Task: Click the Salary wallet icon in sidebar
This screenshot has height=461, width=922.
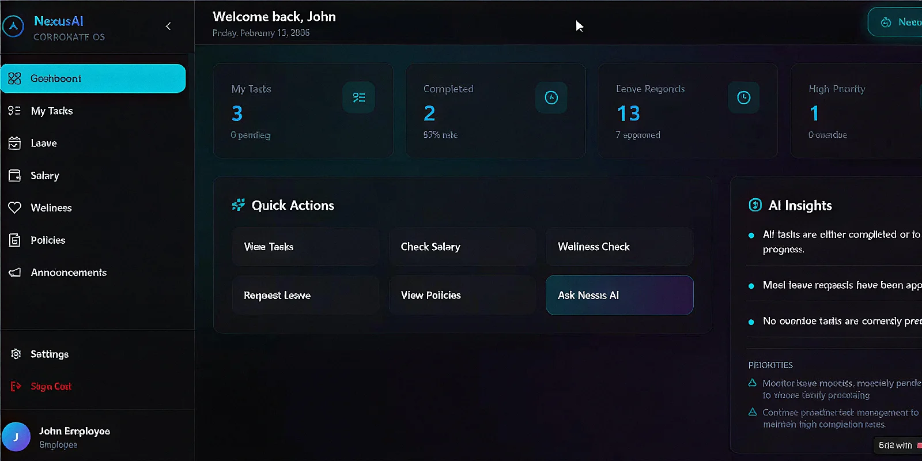Action: click(x=15, y=175)
